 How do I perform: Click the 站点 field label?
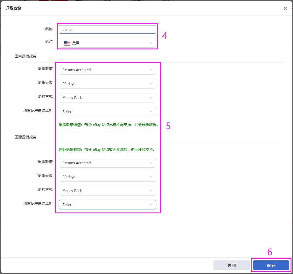click(49, 42)
